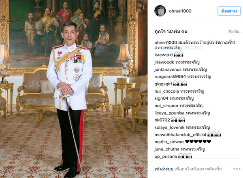Click the #ทรงพระเจริญ hashtag
243x178 pixels.
(x=168, y=48)
